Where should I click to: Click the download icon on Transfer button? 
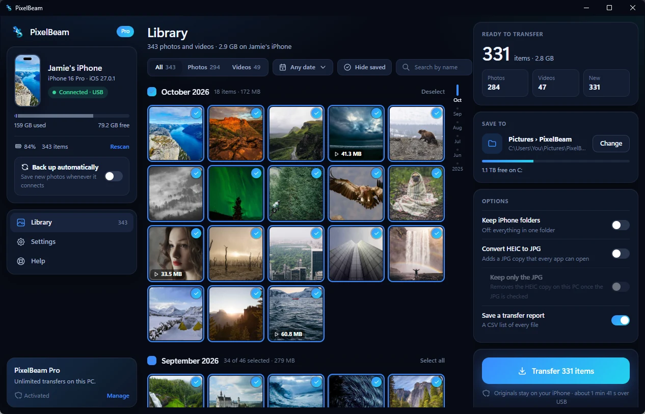point(522,371)
